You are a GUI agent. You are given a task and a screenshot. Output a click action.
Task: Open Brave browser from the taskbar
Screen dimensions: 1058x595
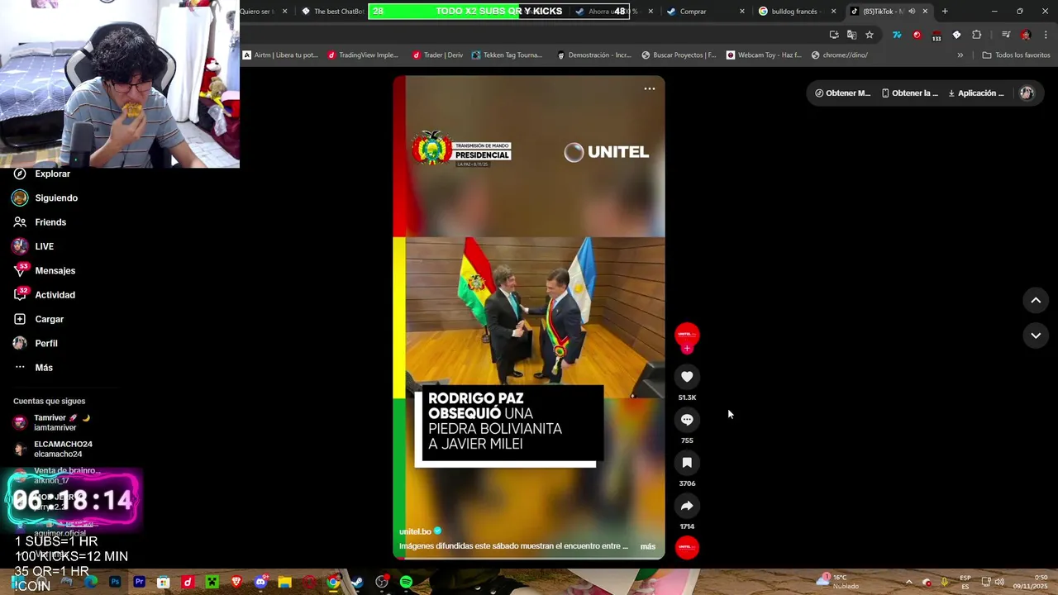click(236, 582)
